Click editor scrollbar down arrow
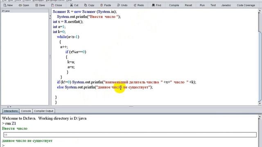 (260, 103)
